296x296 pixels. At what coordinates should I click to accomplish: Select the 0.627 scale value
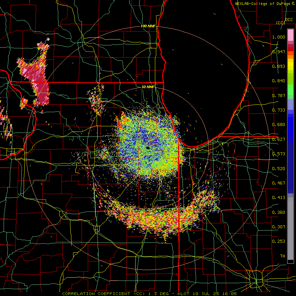pos(279,139)
